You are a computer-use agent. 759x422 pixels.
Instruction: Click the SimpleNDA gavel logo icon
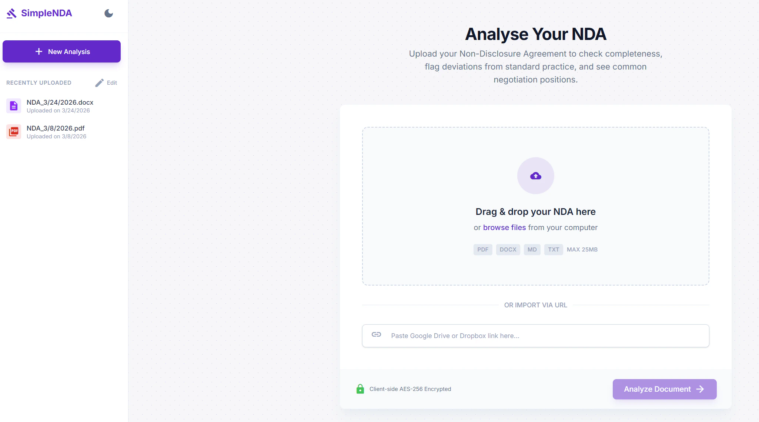click(x=11, y=13)
